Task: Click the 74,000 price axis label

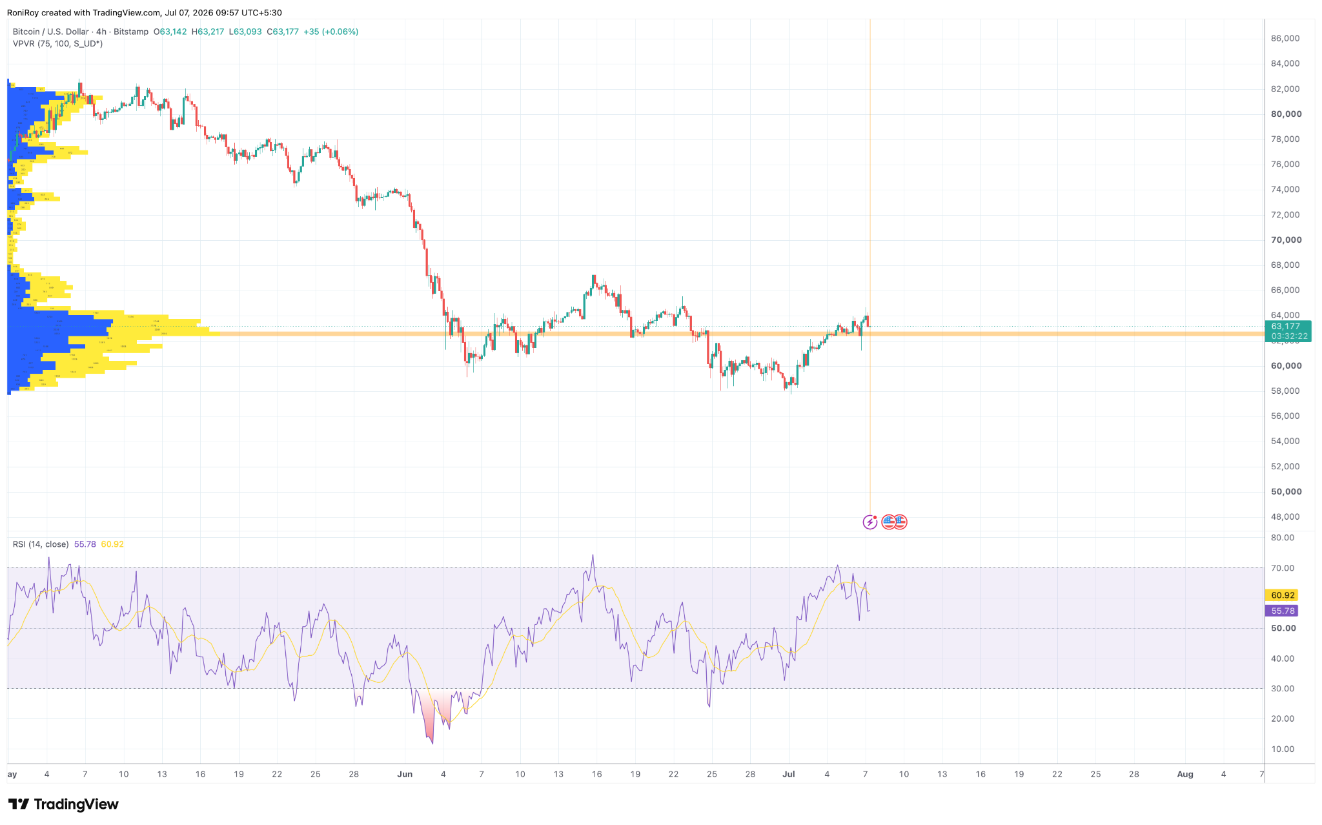Action: (1285, 190)
